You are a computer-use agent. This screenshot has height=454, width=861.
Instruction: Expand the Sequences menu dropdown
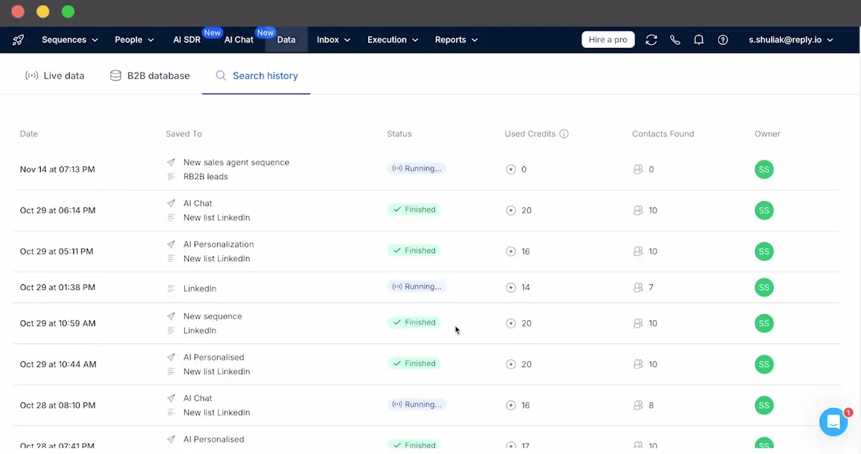[x=70, y=40]
